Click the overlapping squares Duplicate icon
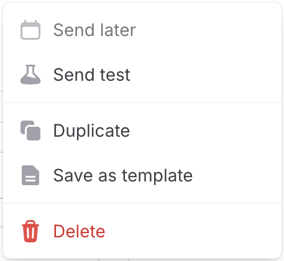 (x=30, y=130)
